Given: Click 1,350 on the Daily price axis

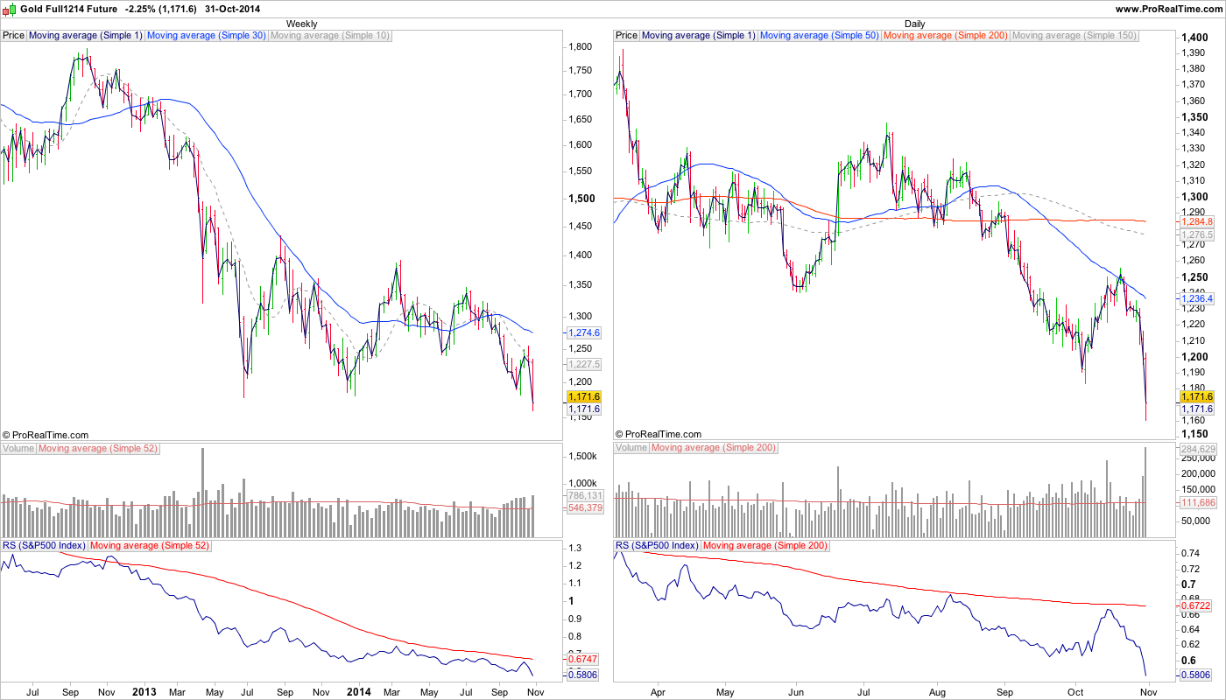Looking at the screenshot, I should [x=1196, y=117].
